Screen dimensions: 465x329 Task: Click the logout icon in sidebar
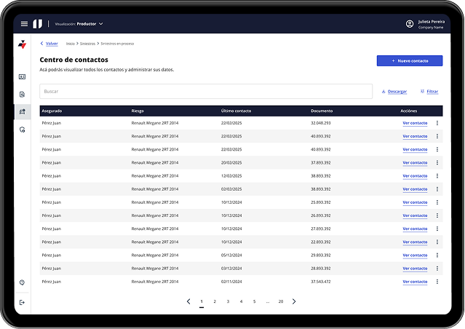coord(22,302)
